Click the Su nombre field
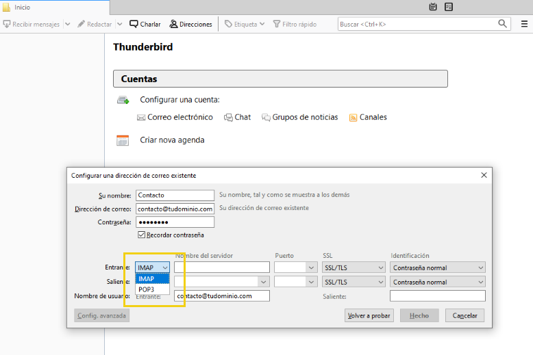The height and width of the screenshot is (355, 533). [x=175, y=195]
